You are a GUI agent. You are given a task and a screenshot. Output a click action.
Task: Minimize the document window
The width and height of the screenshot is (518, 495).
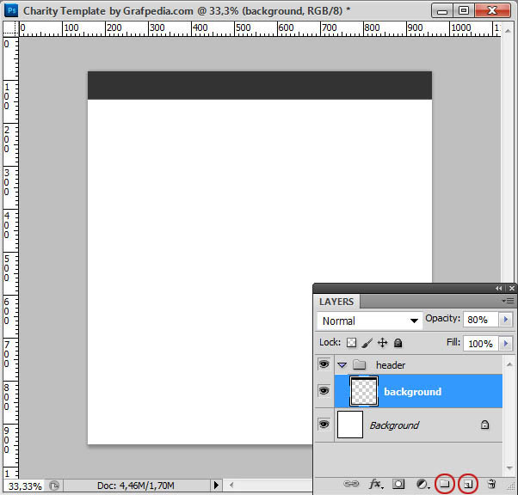[x=442, y=11]
